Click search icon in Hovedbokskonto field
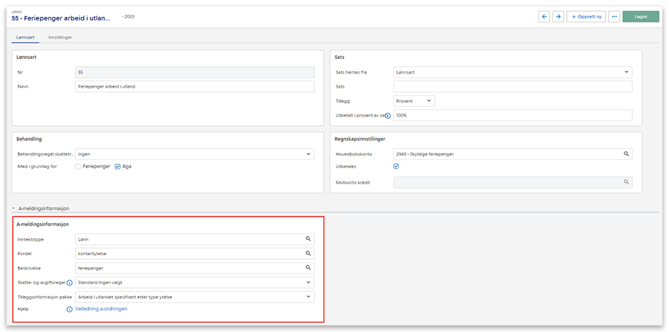 click(x=626, y=154)
